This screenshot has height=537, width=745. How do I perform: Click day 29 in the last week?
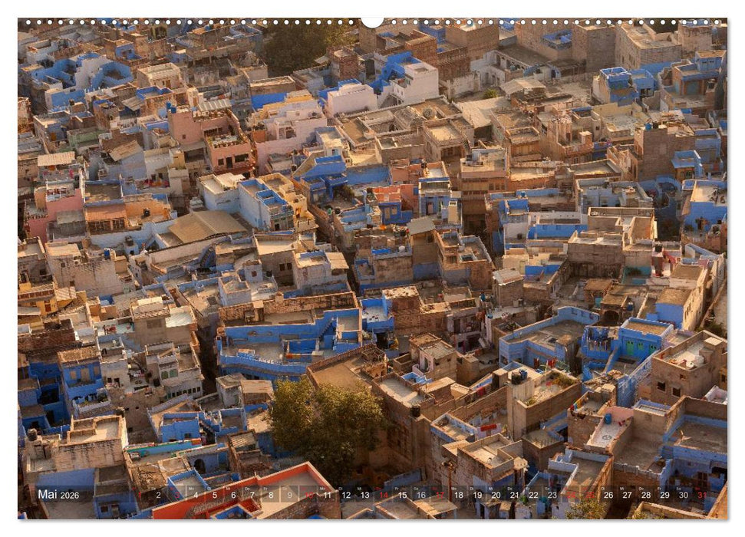(x=664, y=495)
